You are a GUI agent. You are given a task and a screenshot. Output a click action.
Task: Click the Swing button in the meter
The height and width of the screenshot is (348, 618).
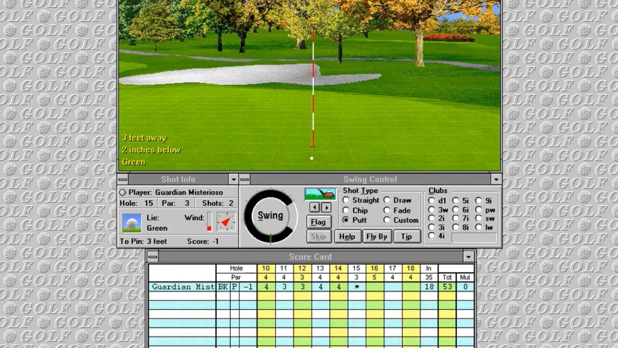pos(270,216)
